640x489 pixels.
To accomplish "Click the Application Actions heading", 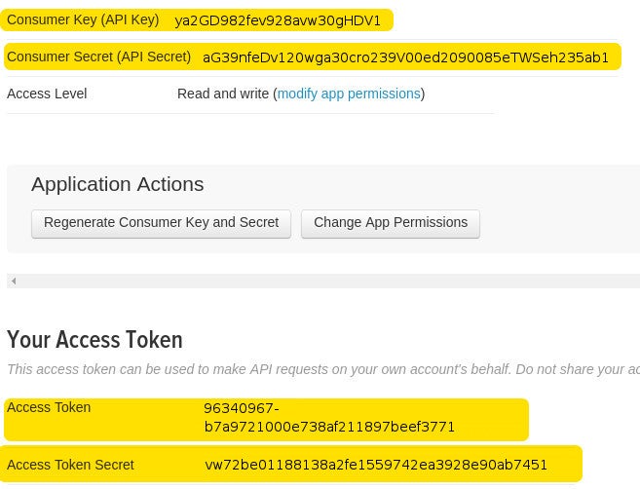I will pos(117,184).
